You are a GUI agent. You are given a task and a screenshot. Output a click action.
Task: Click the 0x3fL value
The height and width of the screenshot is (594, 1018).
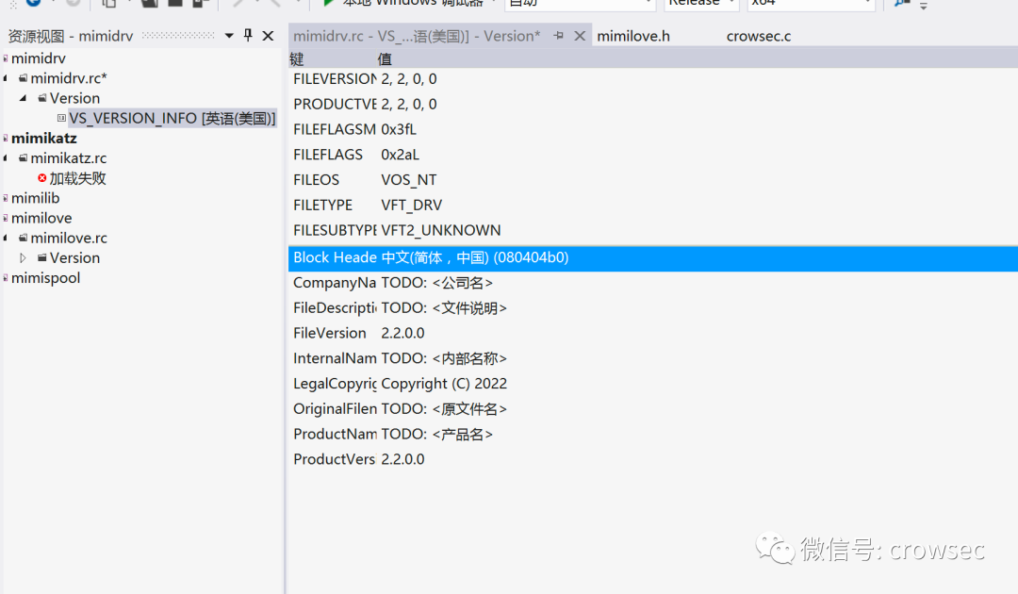pyautogui.click(x=399, y=130)
